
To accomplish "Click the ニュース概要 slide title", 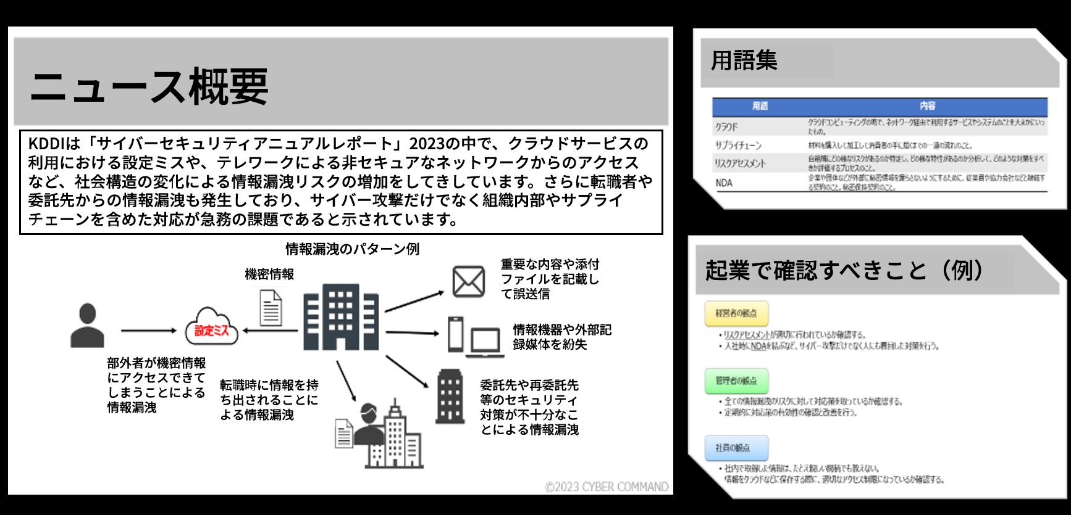I will (x=149, y=86).
